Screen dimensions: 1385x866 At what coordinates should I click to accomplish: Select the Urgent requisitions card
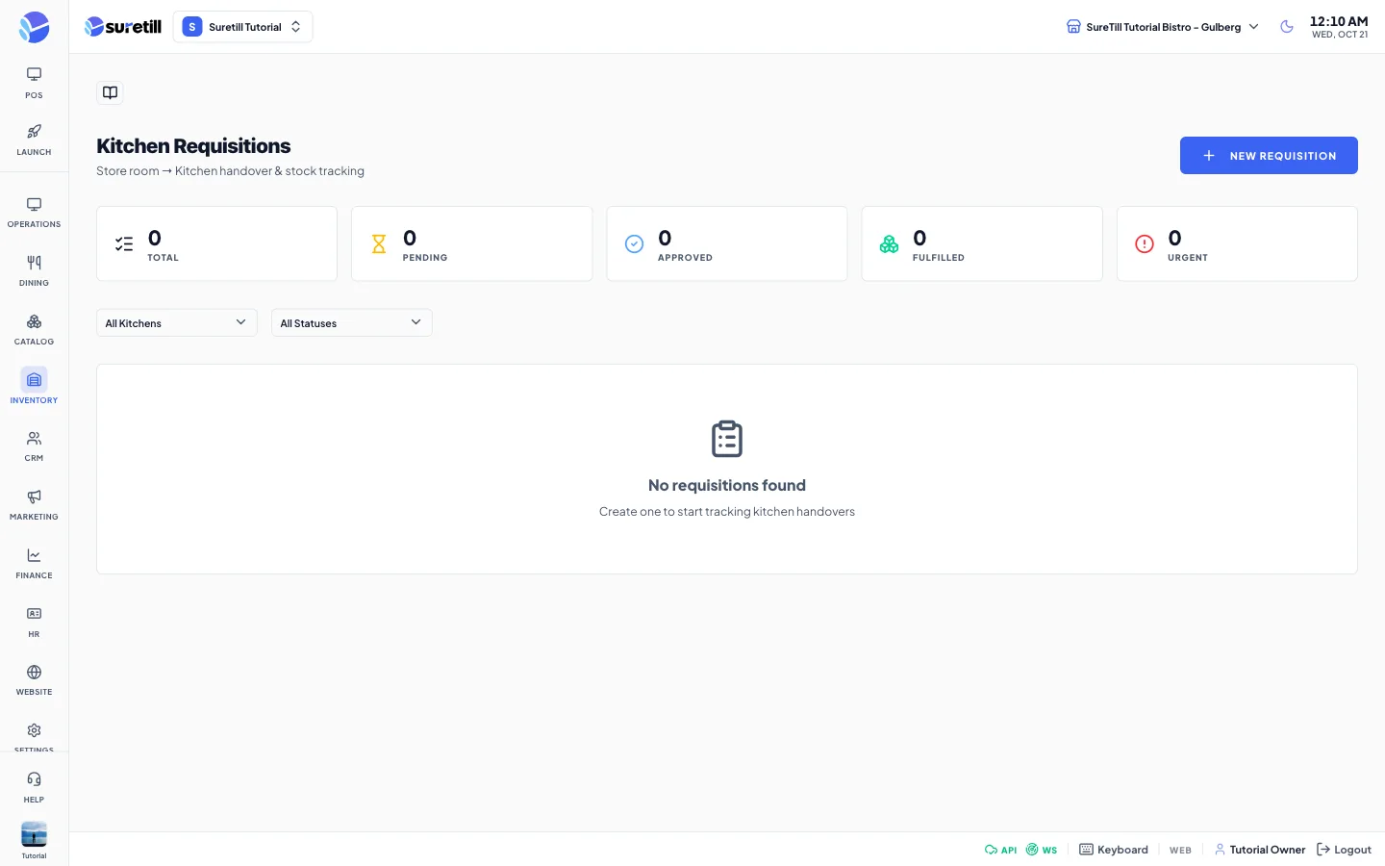pos(1237,243)
